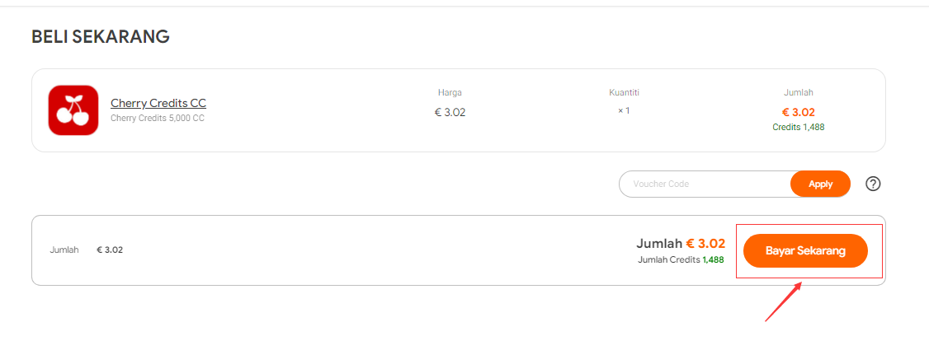
Task: Open the voucher help question mark icon
Action: pos(873,184)
